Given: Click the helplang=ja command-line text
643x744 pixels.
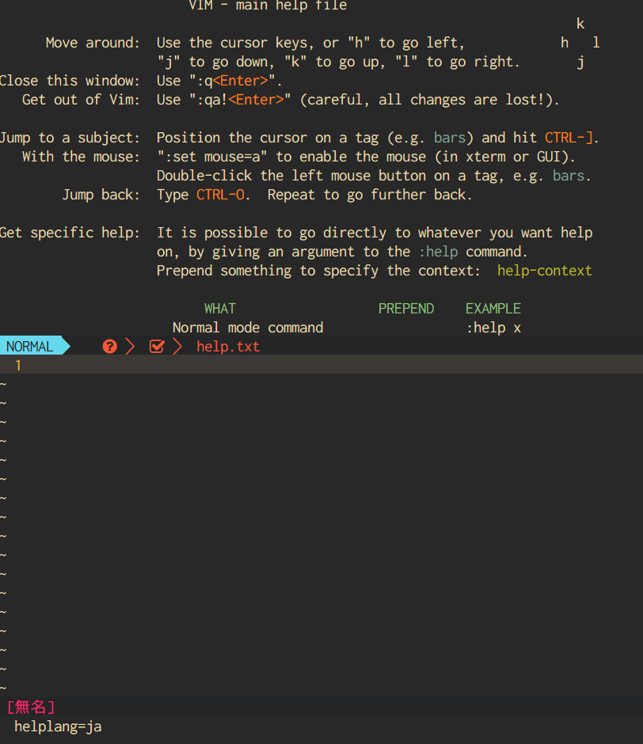Looking at the screenshot, I should [57, 726].
